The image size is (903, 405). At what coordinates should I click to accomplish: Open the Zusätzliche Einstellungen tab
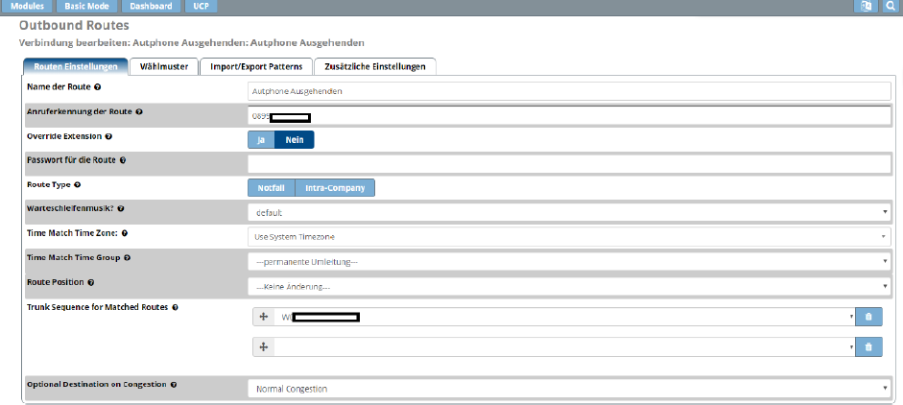point(375,66)
